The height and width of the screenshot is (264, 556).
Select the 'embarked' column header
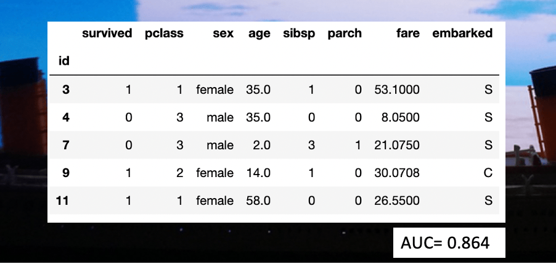tap(462, 34)
